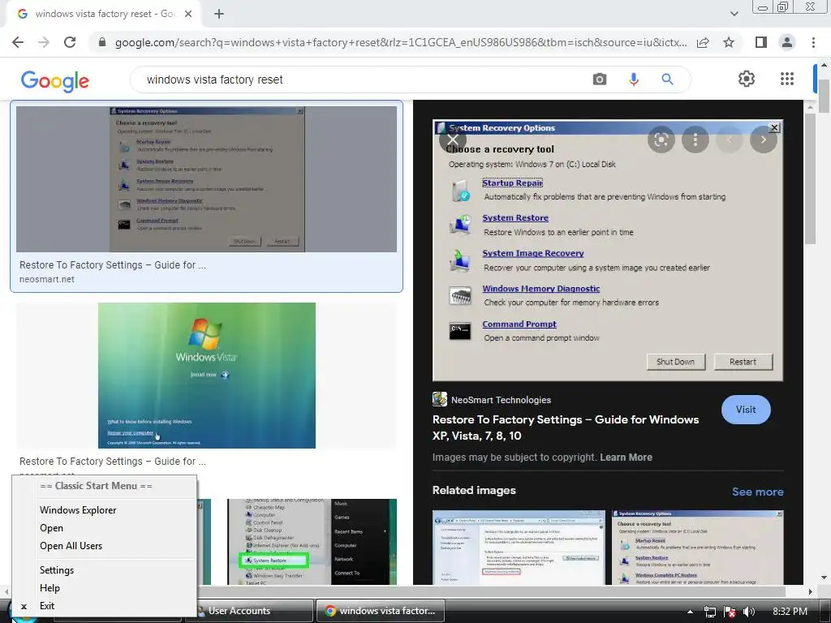The width and height of the screenshot is (831, 623).
Task: Open the preview image three-dot options
Action: (695, 140)
